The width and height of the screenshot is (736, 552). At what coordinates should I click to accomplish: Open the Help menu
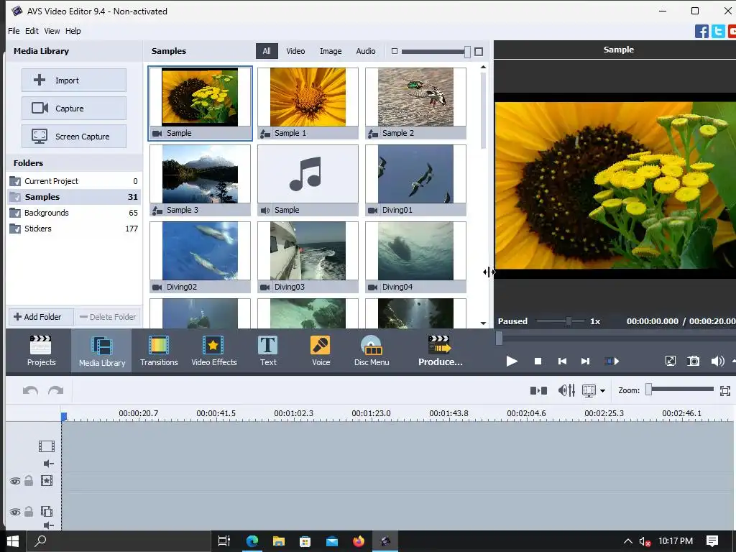(x=73, y=31)
